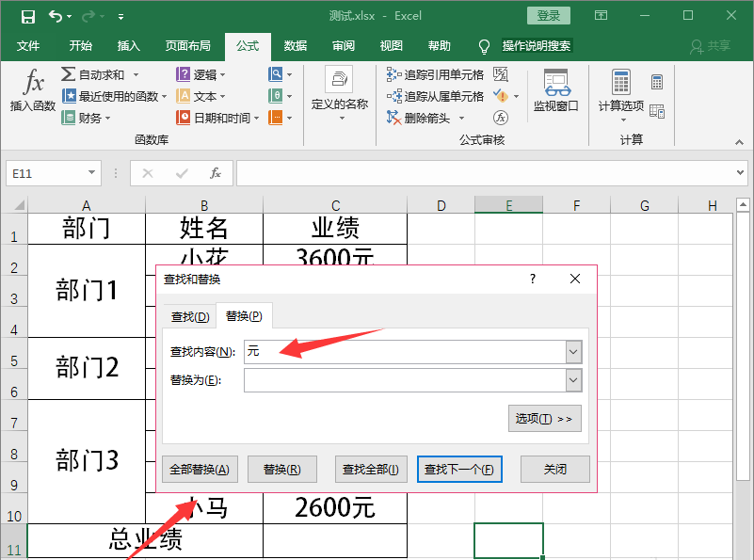The width and height of the screenshot is (754, 560).
Task: Open the Data (数据) ribbon tab
Action: point(296,45)
